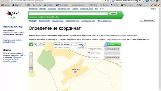The width and height of the screenshot is (161, 91).
Task: Click the house marker on the map
Action: click(x=75, y=71)
